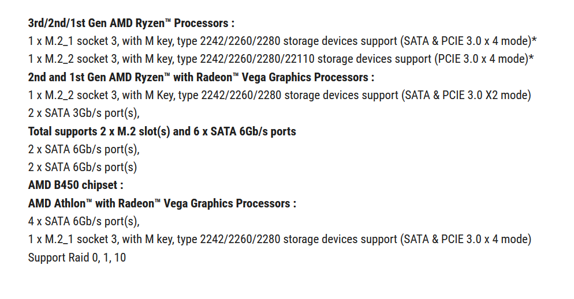Click the 3rd/2nd/1st Gen AMD Ryzen Processors heading
The height and width of the screenshot is (299, 574).
131,24
